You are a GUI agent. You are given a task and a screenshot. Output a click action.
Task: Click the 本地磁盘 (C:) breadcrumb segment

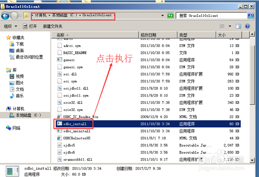(x=64, y=15)
